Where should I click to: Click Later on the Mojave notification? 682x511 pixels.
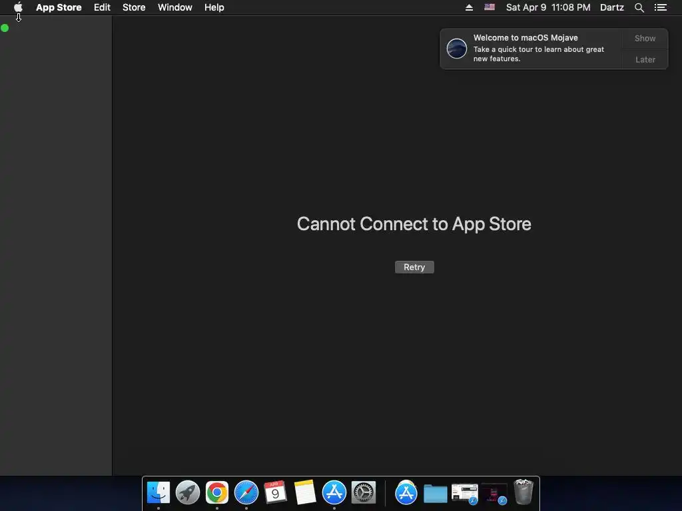coord(645,59)
